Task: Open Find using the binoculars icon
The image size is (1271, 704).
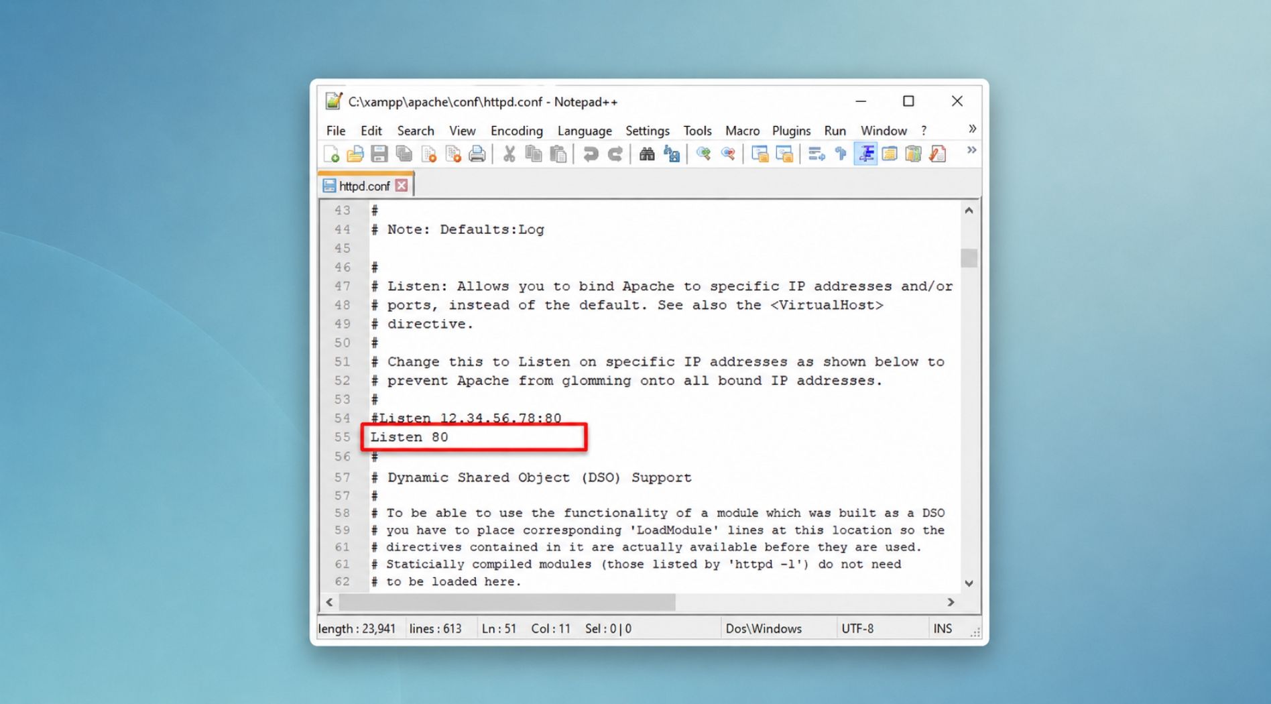Action: tap(647, 154)
